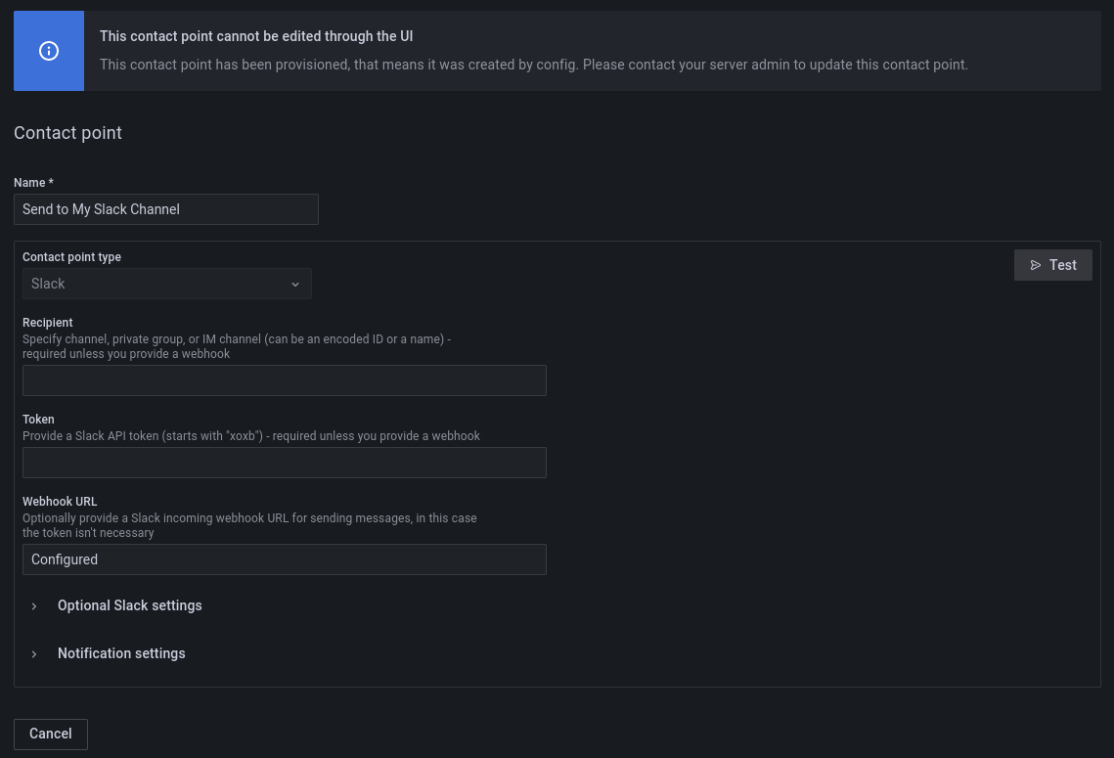Click the Name field with Slack Channel text
The height and width of the screenshot is (758, 1114).
tap(166, 209)
